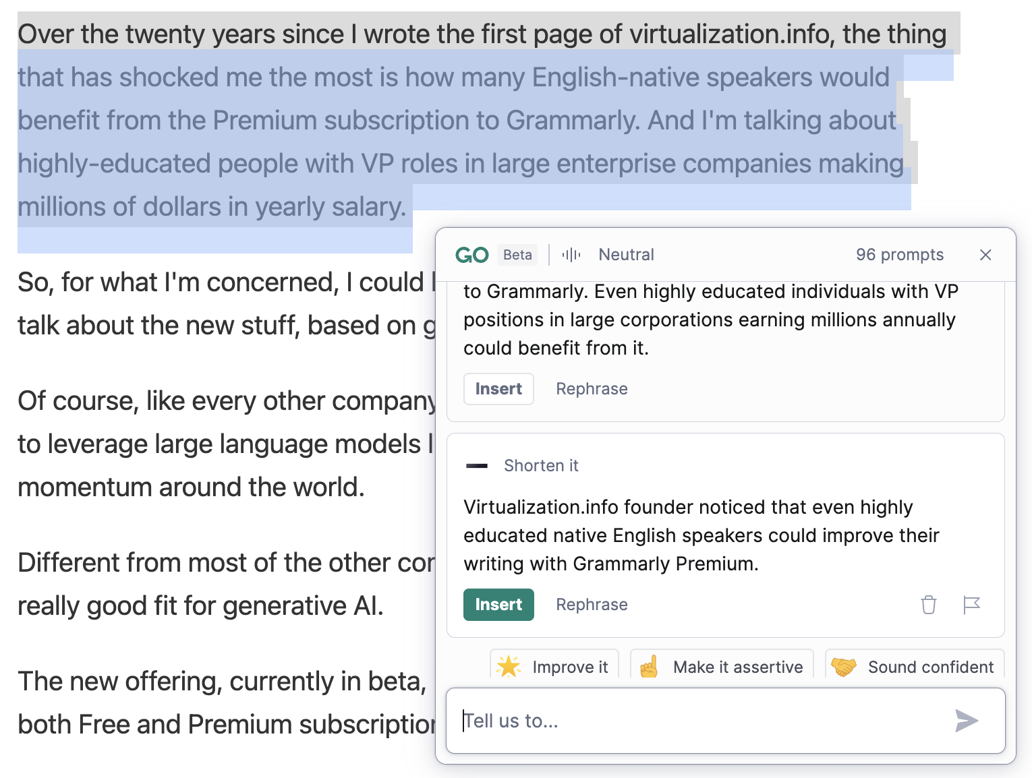View the 96 prompts remaining counter

coord(900,255)
